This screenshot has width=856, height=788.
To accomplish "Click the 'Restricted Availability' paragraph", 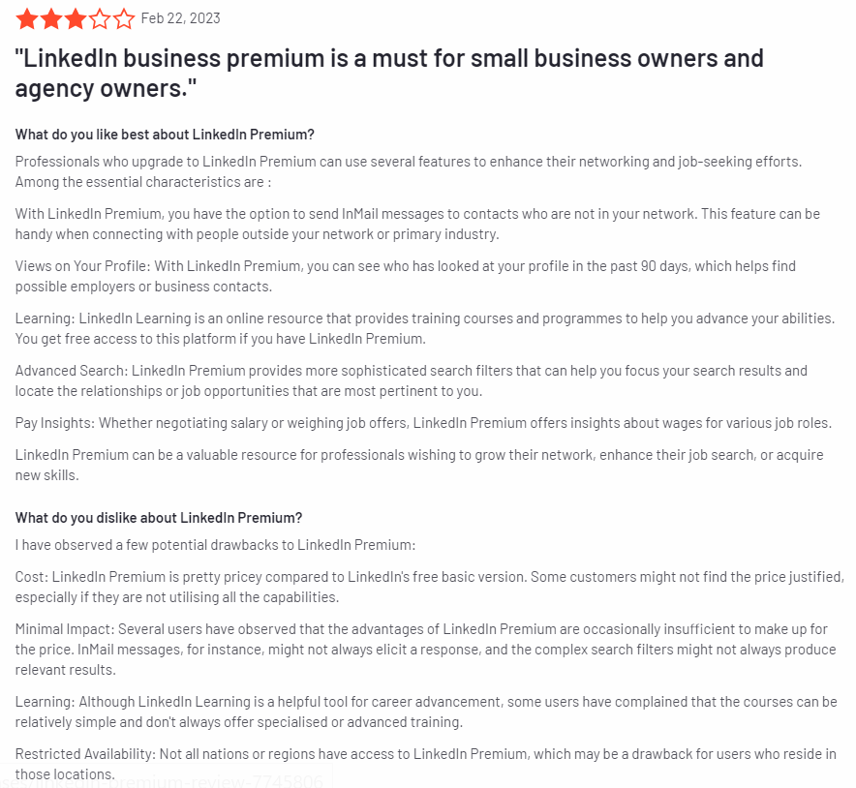I will point(426,764).
